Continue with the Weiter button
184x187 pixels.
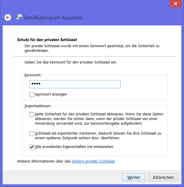point(134,177)
